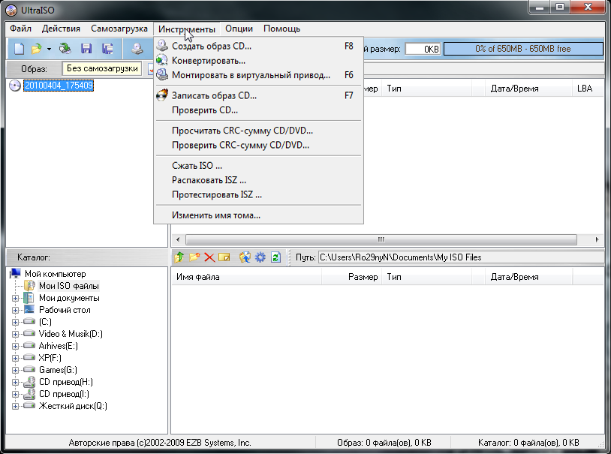
Task: Expand the Games(G:) drive node
Action: click(15, 370)
